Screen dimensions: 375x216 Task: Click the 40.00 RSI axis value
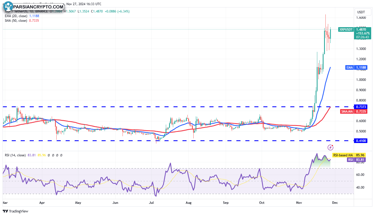point(360,188)
